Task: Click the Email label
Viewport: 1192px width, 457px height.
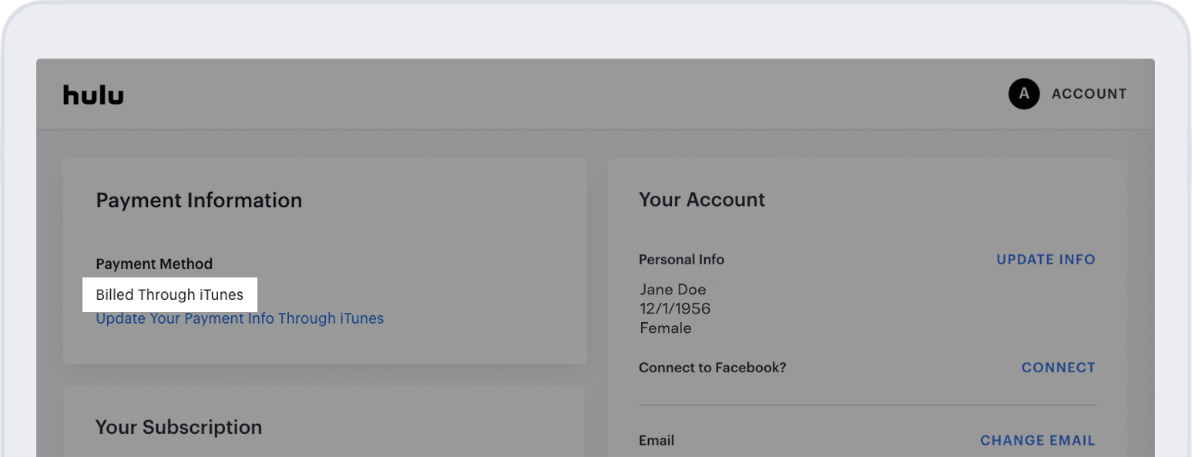Action: [x=656, y=441]
